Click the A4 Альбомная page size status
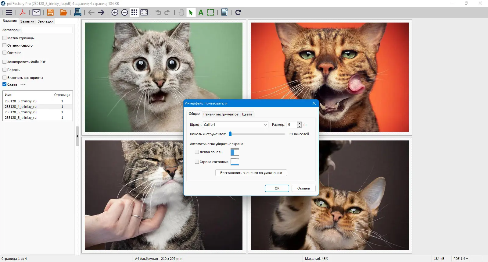 (x=159, y=259)
